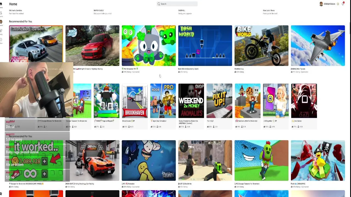Open the BloxStrike shooter thumbnail
This screenshot has height=197, width=351.
click(x=205, y=161)
